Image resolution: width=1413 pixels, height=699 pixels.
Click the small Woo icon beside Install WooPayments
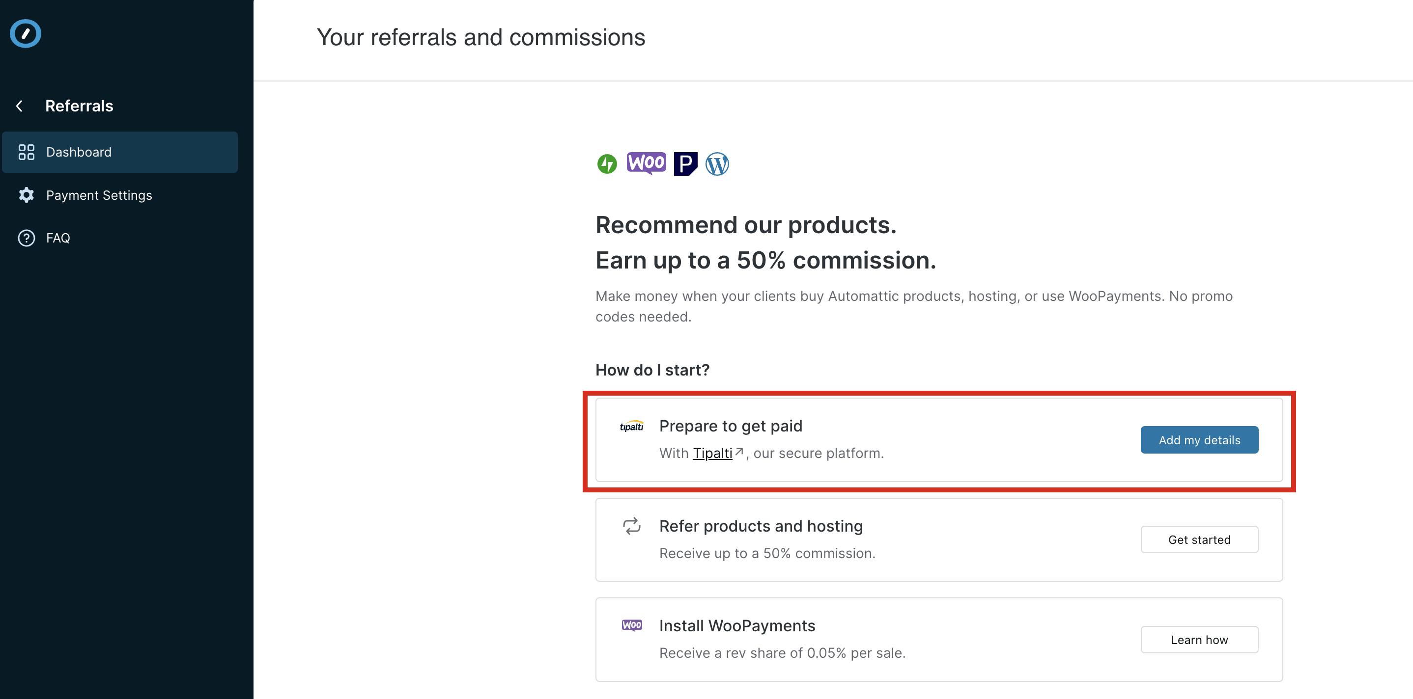[x=631, y=625]
